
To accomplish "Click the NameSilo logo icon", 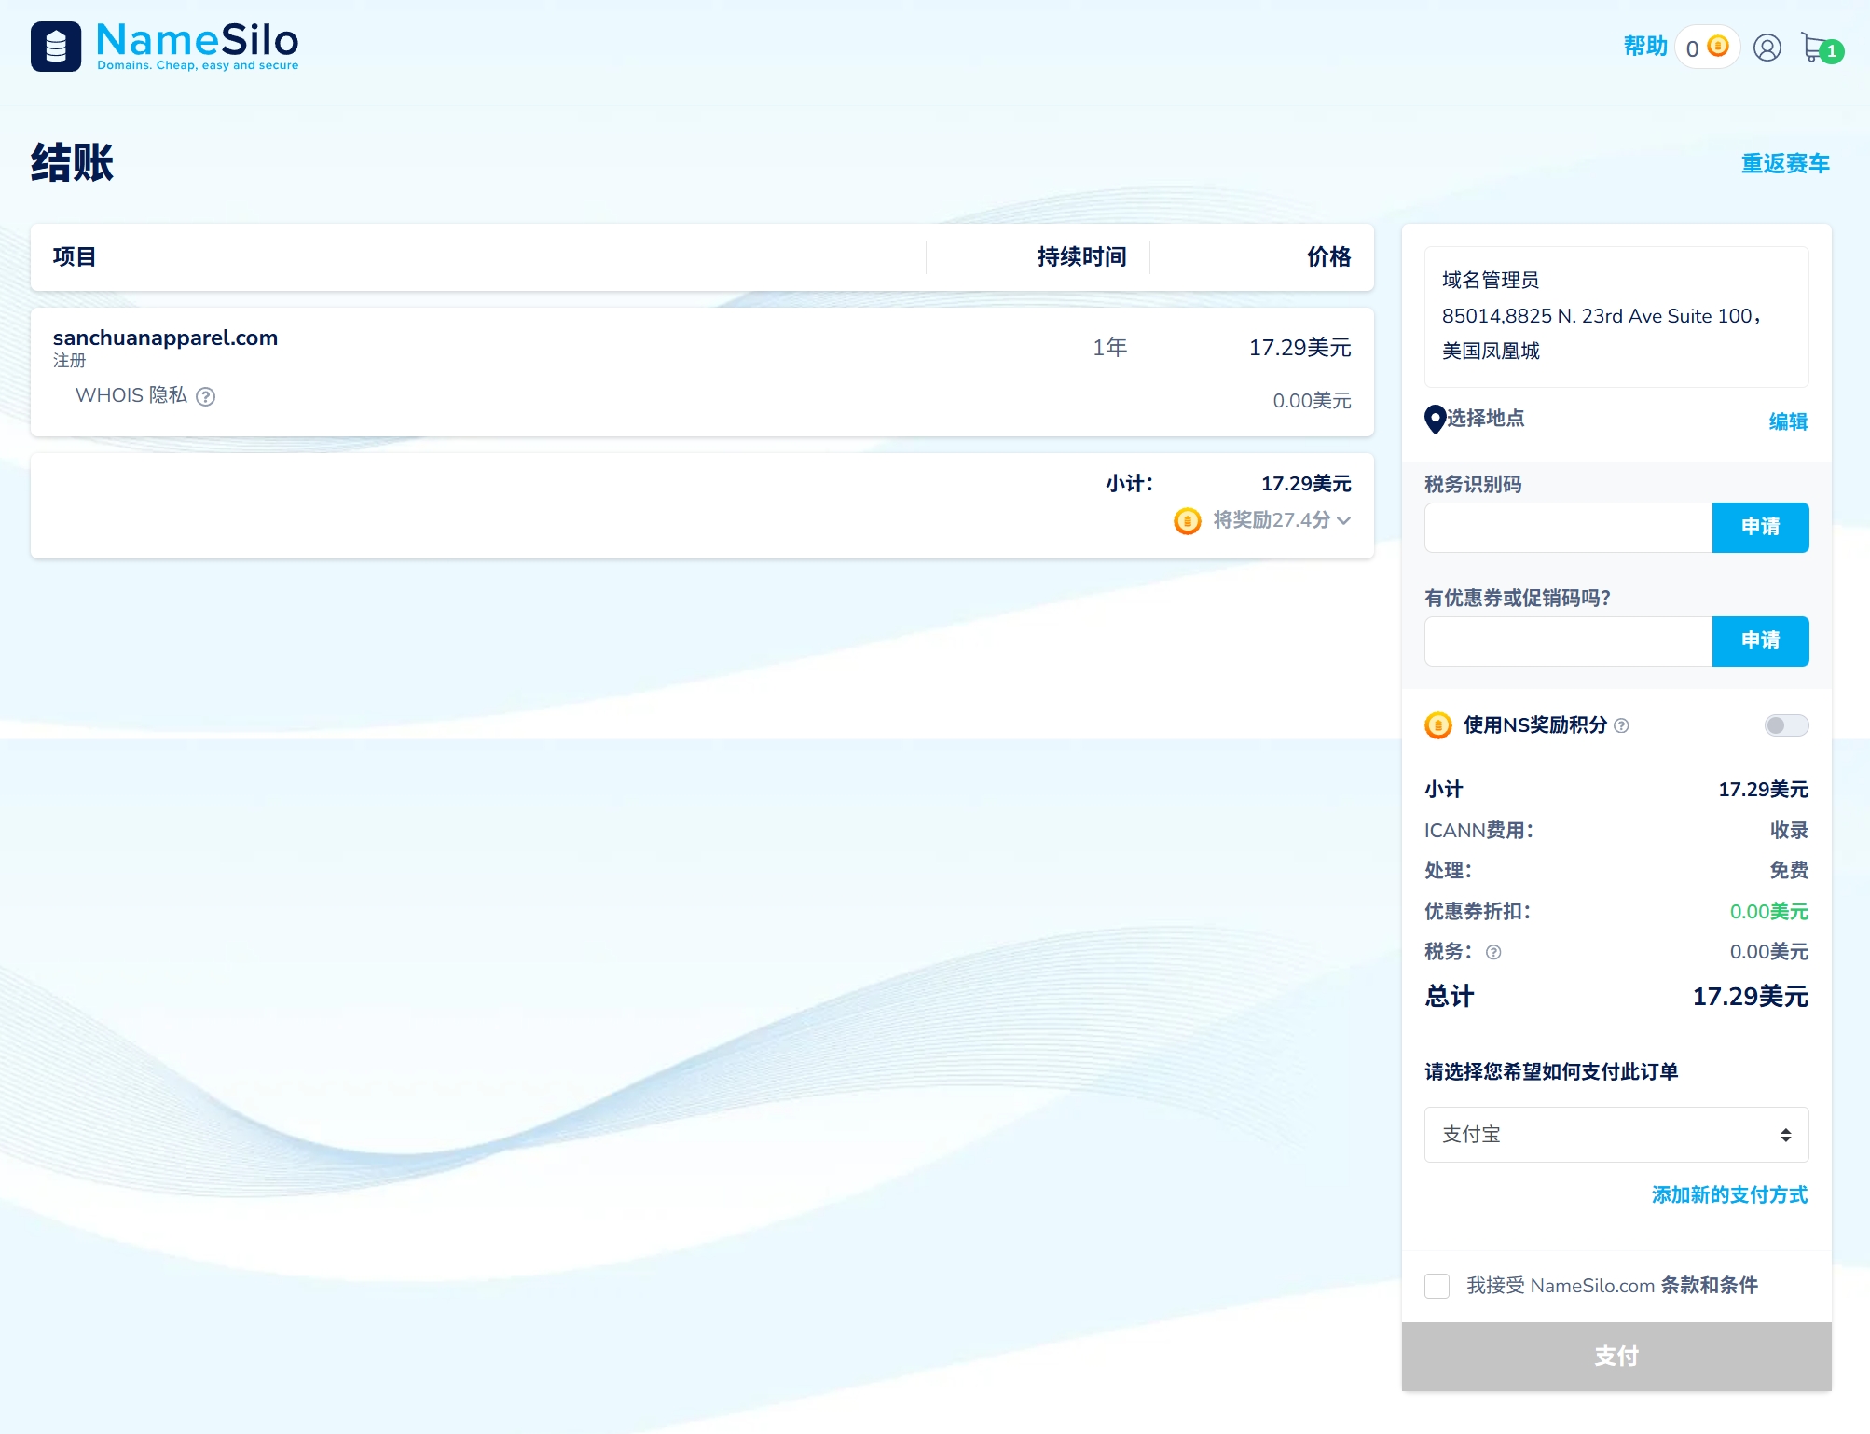I will coord(56,47).
